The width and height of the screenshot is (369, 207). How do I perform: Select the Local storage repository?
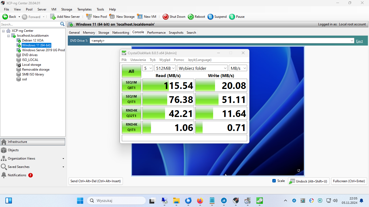(x=32, y=65)
